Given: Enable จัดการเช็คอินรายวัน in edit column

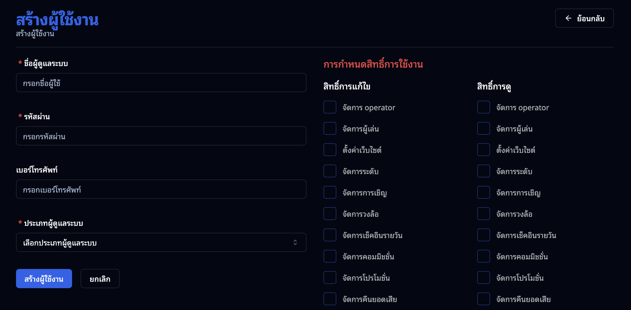Looking at the screenshot, I should click(x=330, y=235).
